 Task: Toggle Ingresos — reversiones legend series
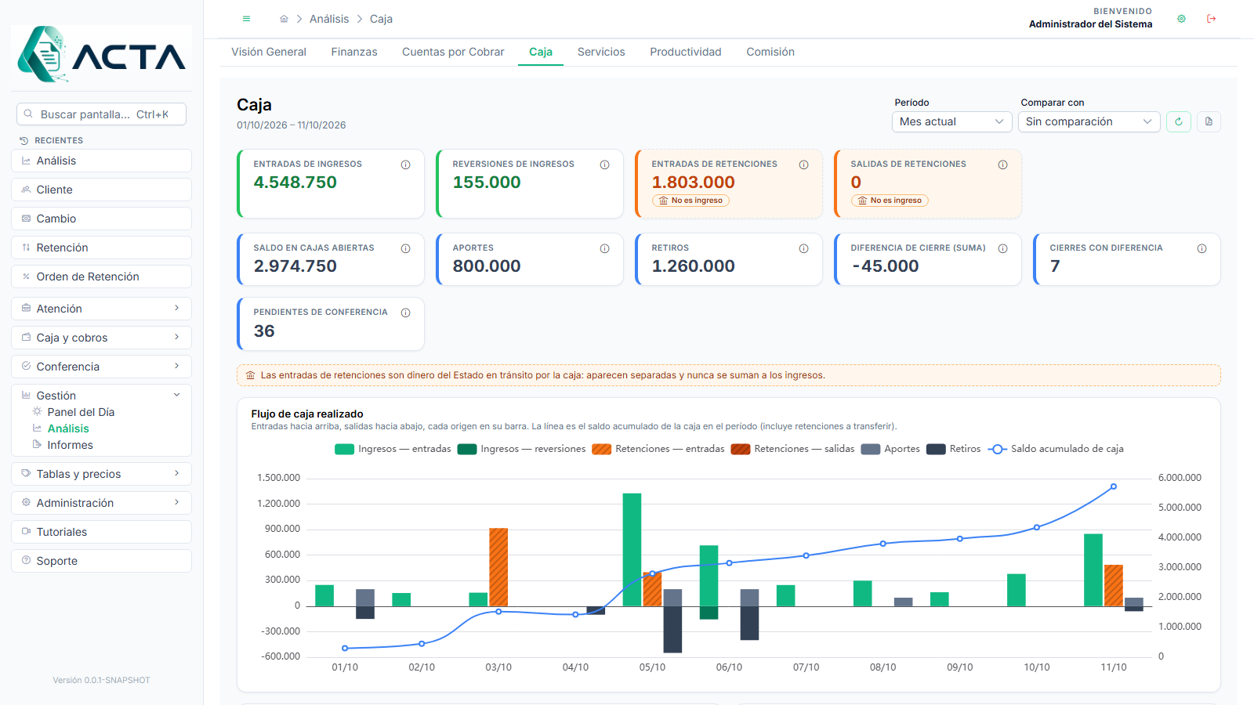point(521,449)
